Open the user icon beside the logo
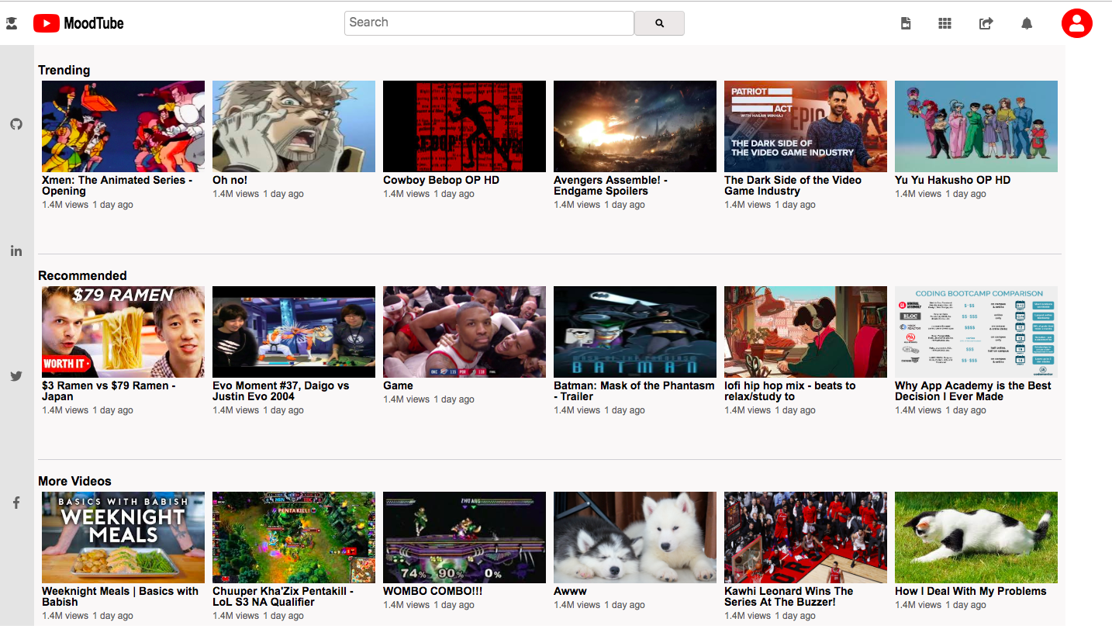This screenshot has width=1112, height=629. tap(12, 24)
